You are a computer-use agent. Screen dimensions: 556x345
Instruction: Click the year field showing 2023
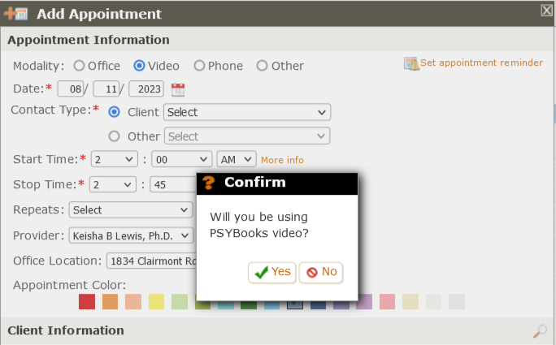point(146,88)
